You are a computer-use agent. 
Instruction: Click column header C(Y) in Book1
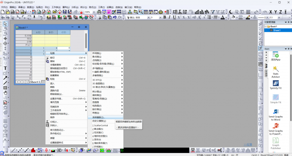64,32
